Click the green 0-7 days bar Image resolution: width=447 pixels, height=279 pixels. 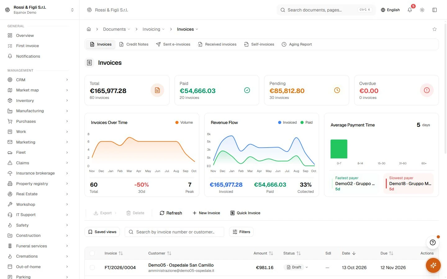[339, 149]
